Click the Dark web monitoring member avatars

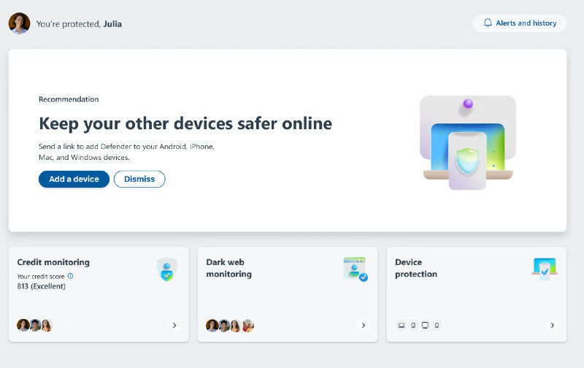(x=230, y=326)
